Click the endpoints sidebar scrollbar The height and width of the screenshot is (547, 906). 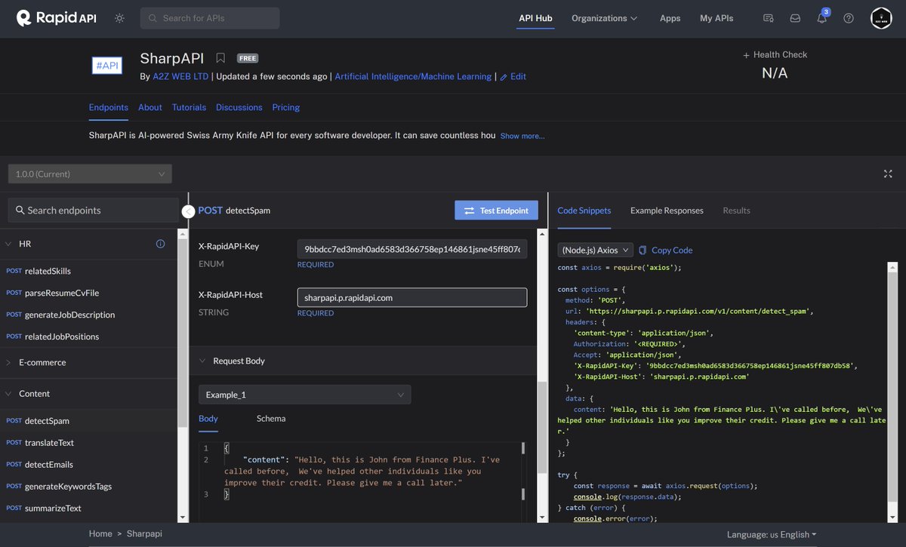coord(181,332)
